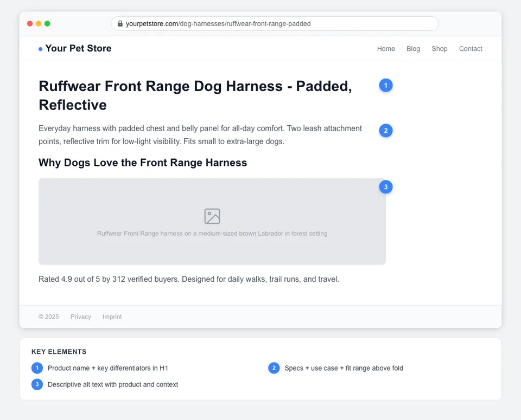The image size is (521, 420).
Task: Open the Home navigation item
Action: point(386,49)
